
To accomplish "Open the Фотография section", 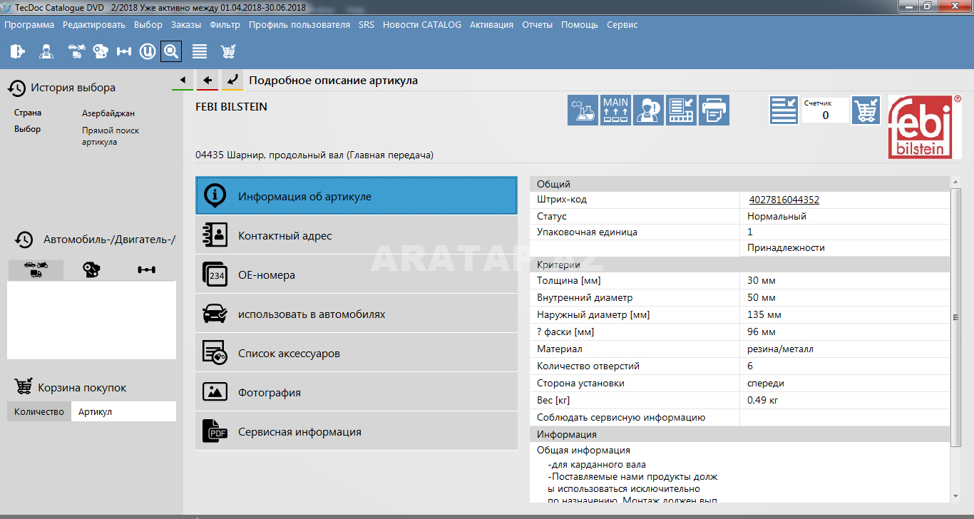I will pyautogui.click(x=357, y=392).
